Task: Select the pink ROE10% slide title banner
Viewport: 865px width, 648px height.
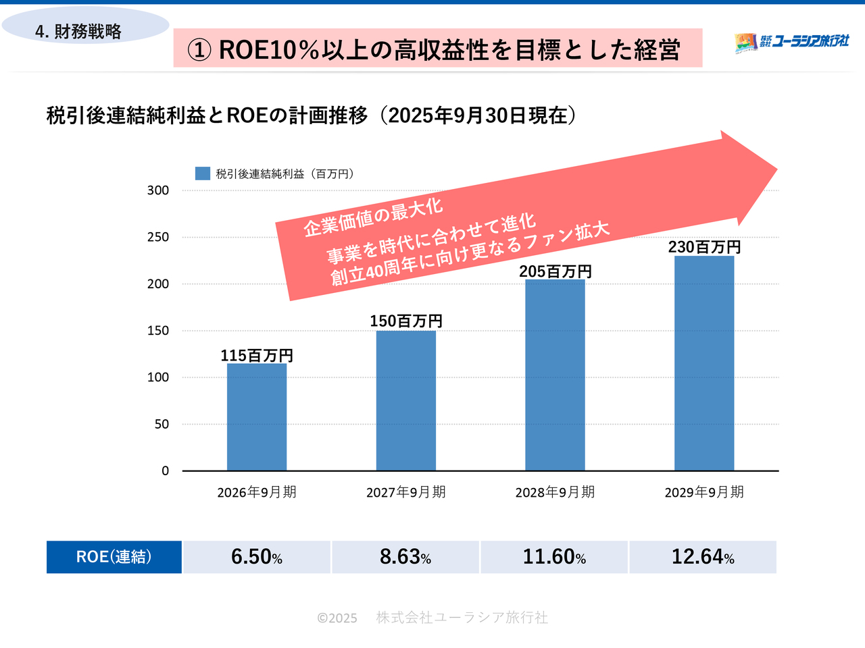Action: (x=437, y=49)
